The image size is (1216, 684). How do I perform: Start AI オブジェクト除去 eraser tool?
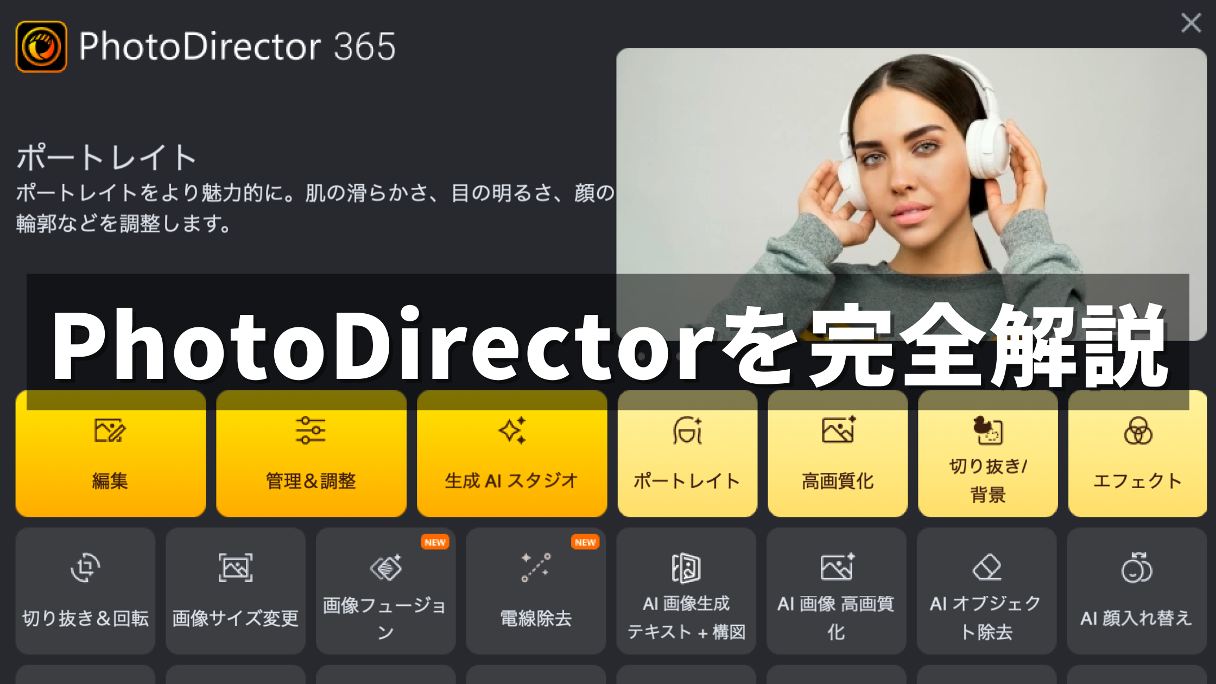coord(986,591)
